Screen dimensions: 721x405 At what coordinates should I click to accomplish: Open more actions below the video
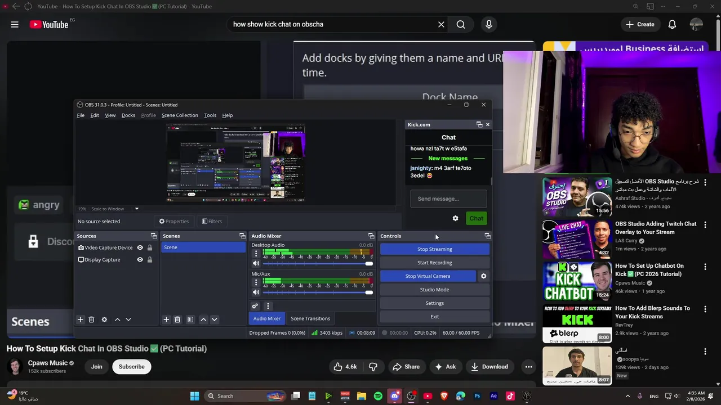528,367
